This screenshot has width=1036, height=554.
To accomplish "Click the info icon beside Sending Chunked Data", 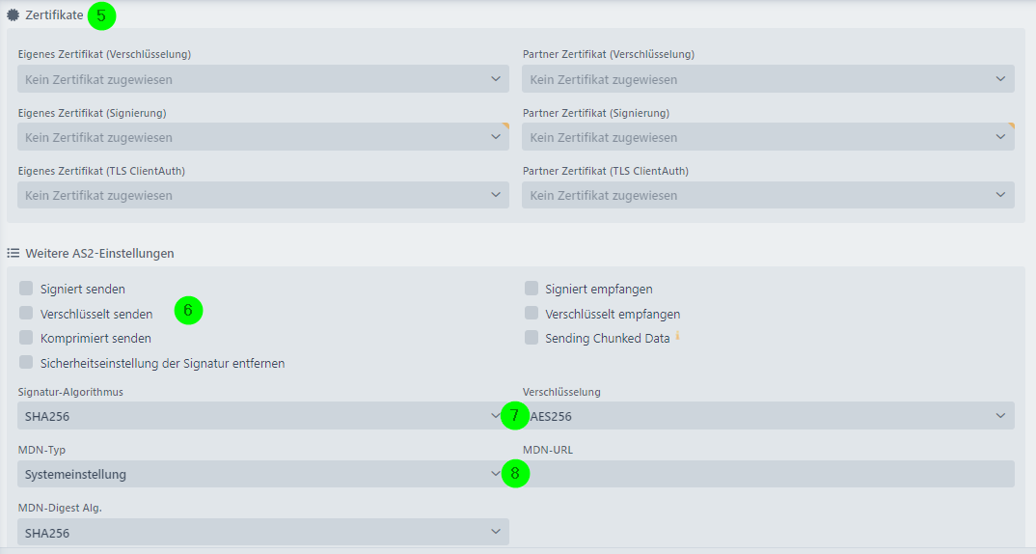I will coord(677,337).
